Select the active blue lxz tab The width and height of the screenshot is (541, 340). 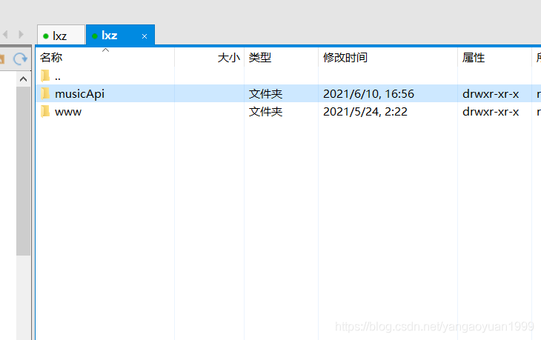point(120,35)
